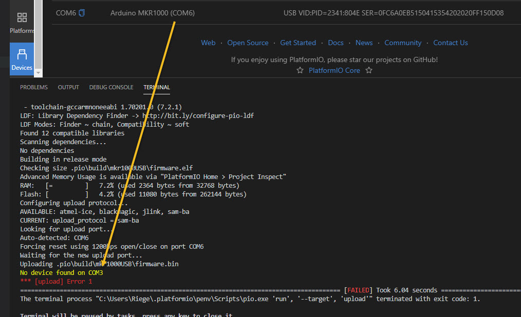Open the DEBUG CONSOLE tab
The width and height of the screenshot is (521, 317).
pyautogui.click(x=111, y=87)
